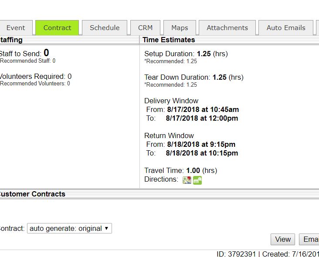The height and width of the screenshot is (257, 319).
Task: Click the Tear Down Duration value
Action: click(x=219, y=78)
